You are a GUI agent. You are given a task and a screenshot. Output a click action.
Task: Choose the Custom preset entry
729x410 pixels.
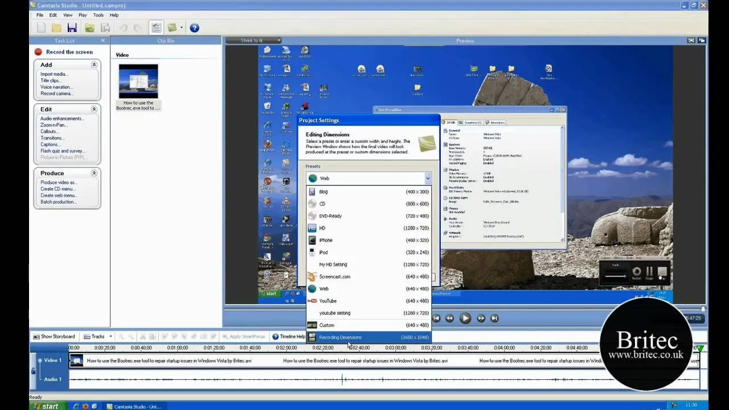pos(369,325)
